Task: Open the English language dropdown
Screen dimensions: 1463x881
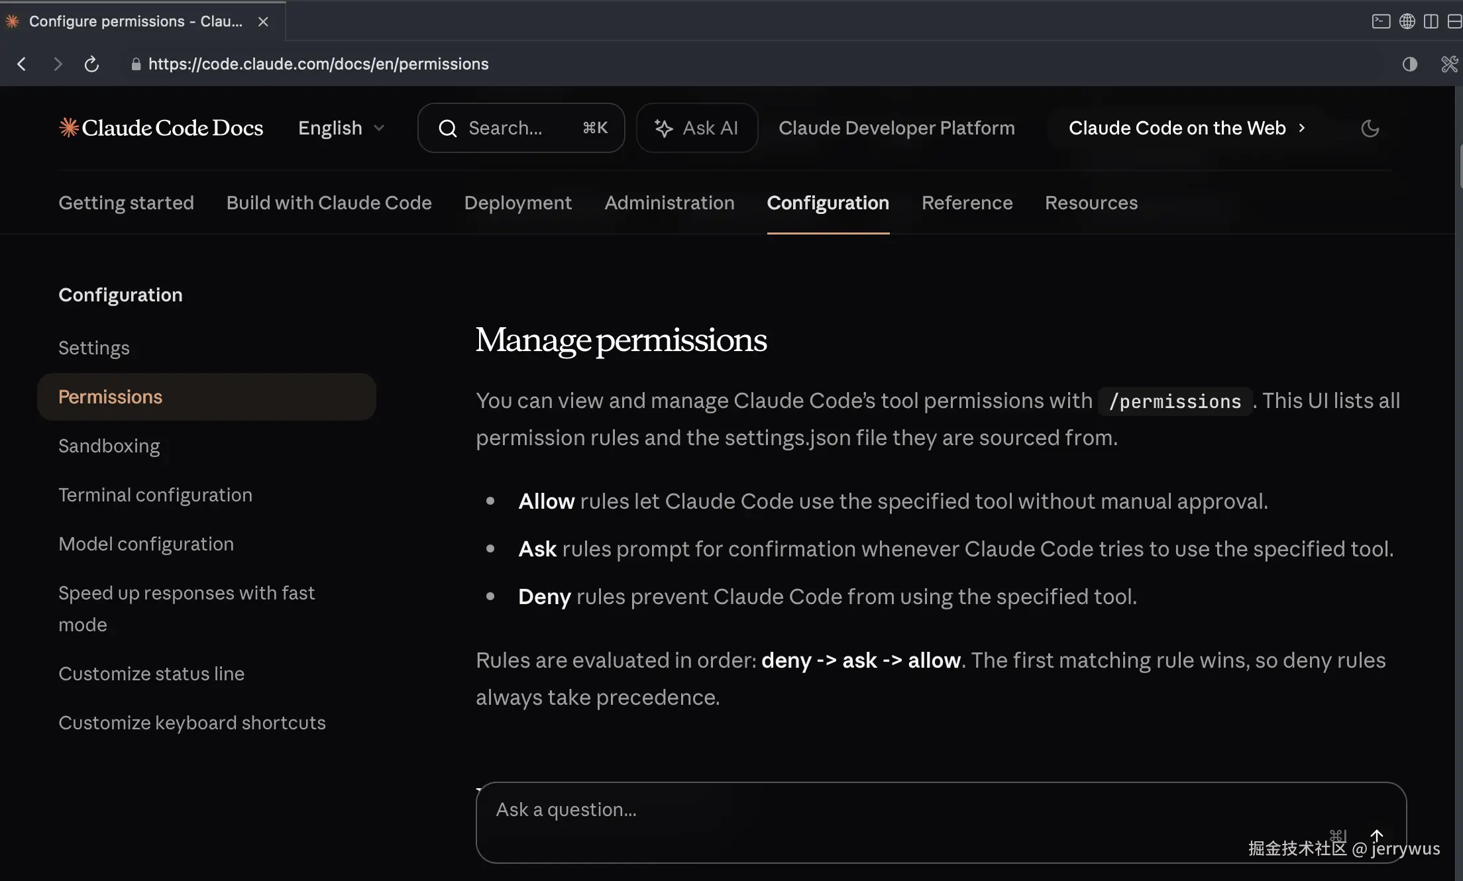Action: coord(341,128)
